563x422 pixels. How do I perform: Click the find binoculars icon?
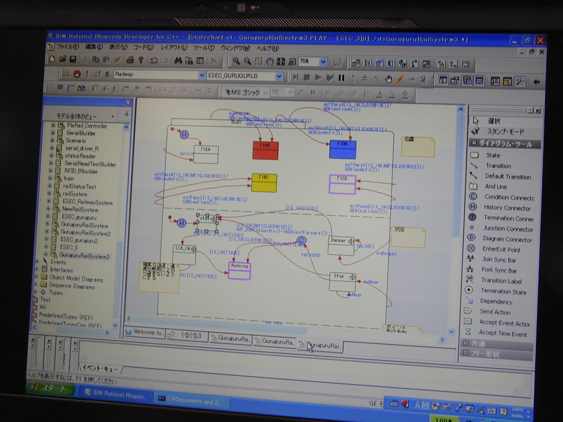178,60
